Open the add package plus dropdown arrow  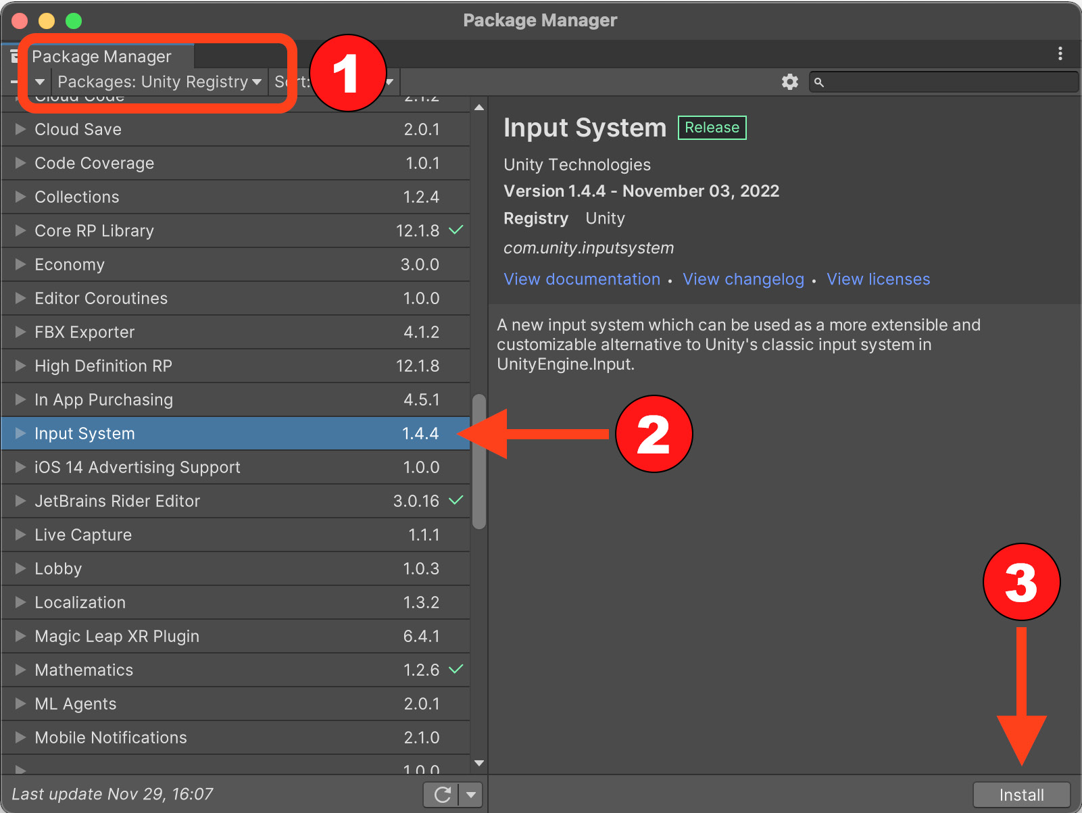click(40, 82)
